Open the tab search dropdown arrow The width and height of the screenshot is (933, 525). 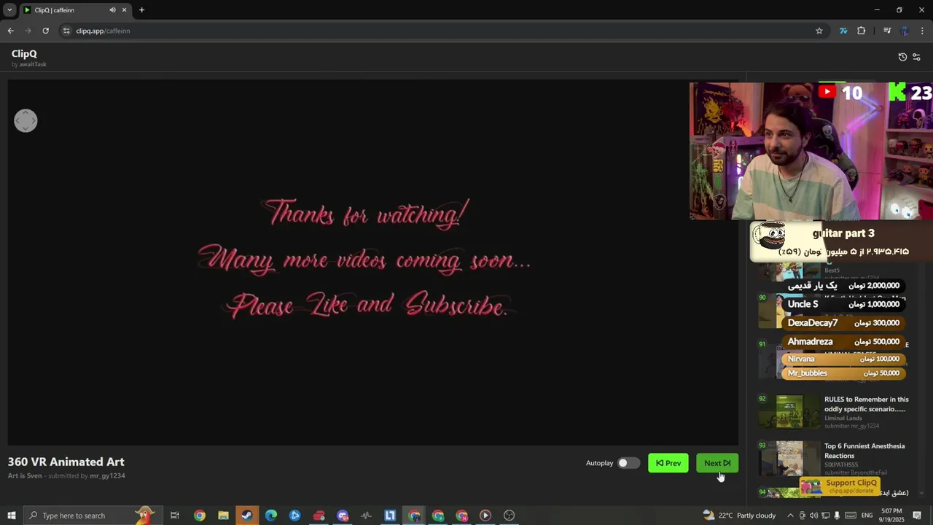[9, 10]
